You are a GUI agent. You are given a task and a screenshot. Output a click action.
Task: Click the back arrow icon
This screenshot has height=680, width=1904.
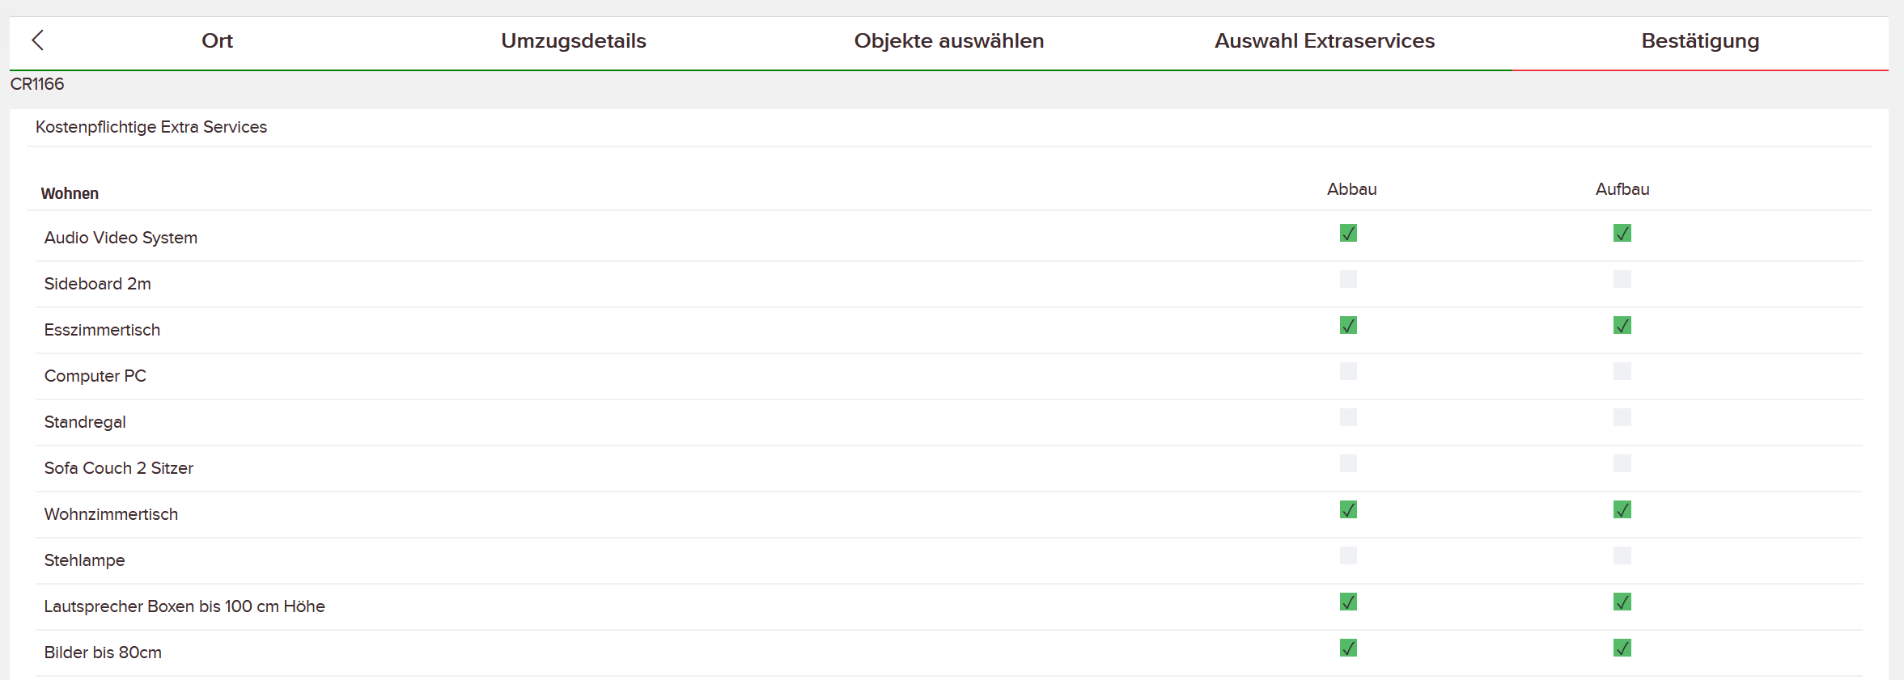37,40
